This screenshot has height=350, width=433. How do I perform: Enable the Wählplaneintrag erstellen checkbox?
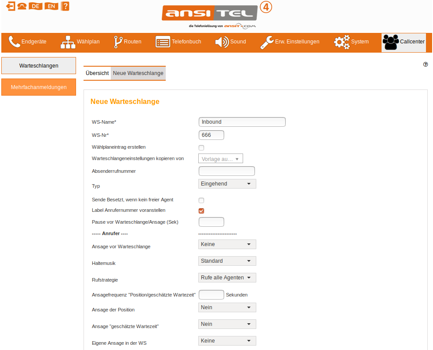point(201,148)
